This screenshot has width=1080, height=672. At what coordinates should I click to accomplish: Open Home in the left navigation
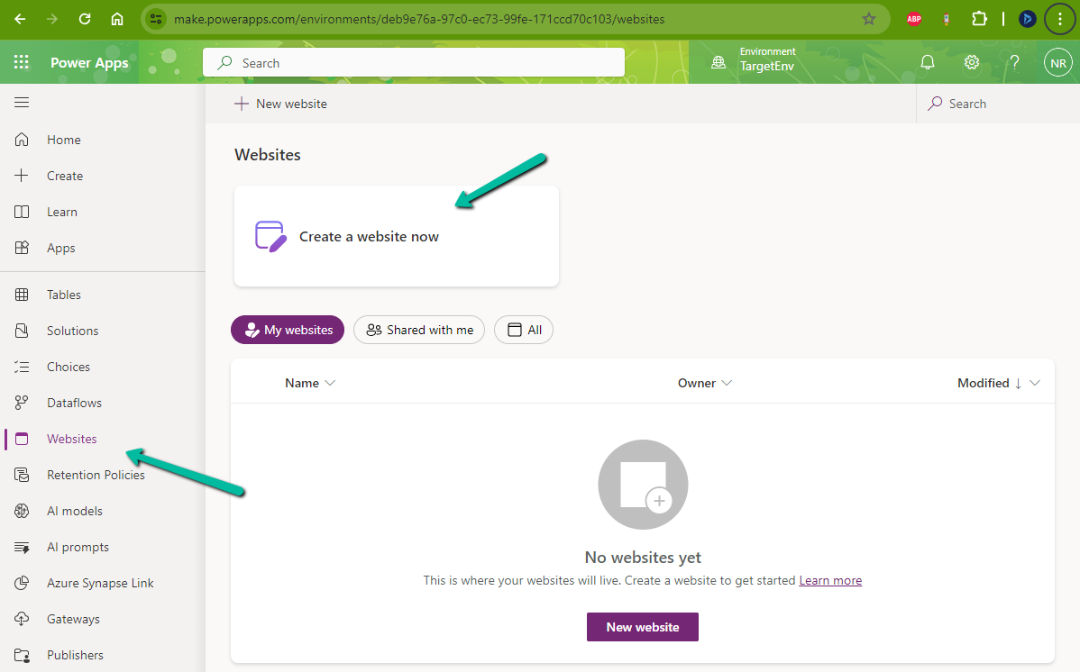[63, 140]
